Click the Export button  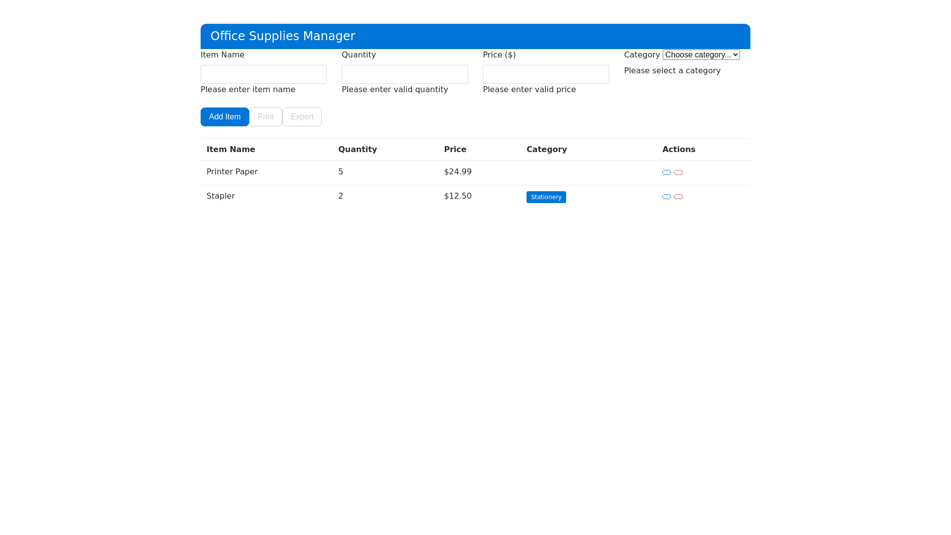point(302,117)
